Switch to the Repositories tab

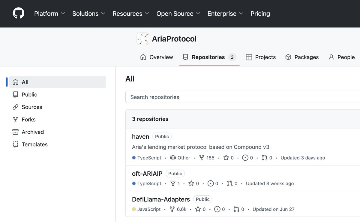pos(209,57)
